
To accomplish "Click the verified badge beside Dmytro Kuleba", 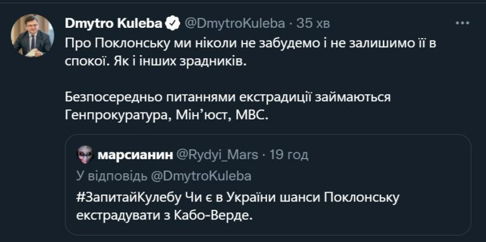I will tap(173, 23).
